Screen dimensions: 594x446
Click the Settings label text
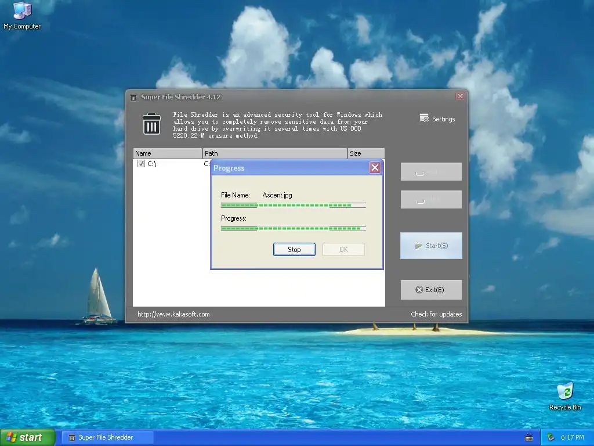(x=444, y=119)
